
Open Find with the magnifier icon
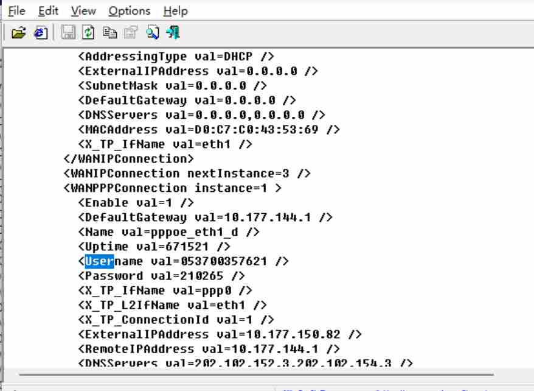click(x=152, y=33)
